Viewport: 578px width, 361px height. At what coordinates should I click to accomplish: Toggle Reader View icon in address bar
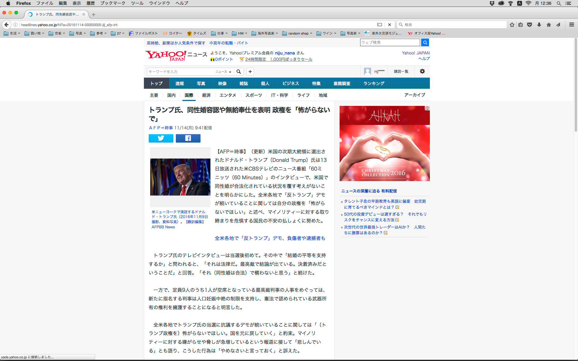tap(380, 25)
